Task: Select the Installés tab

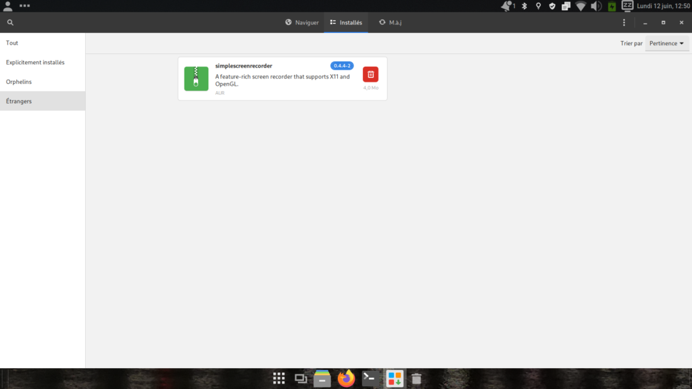Action: [x=346, y=22]
